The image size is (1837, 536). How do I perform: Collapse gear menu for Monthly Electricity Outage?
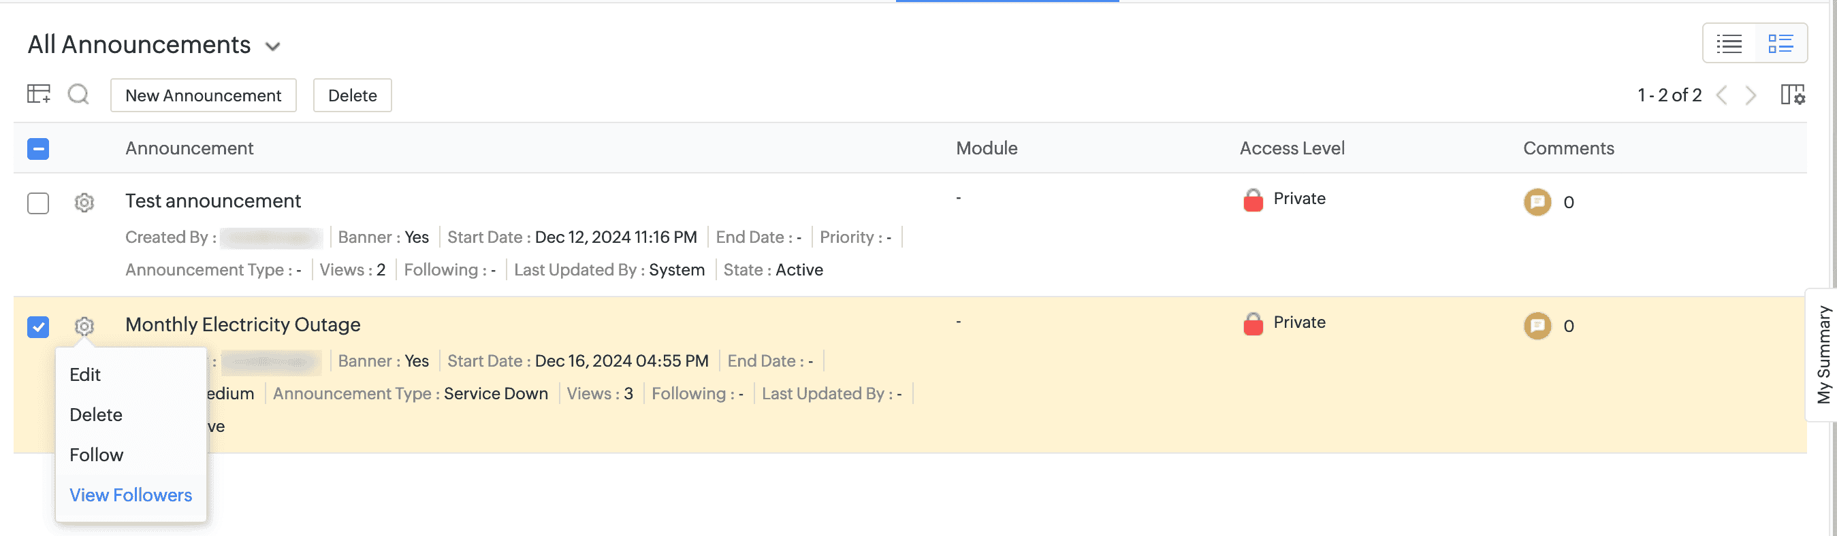tap(84, 326)
